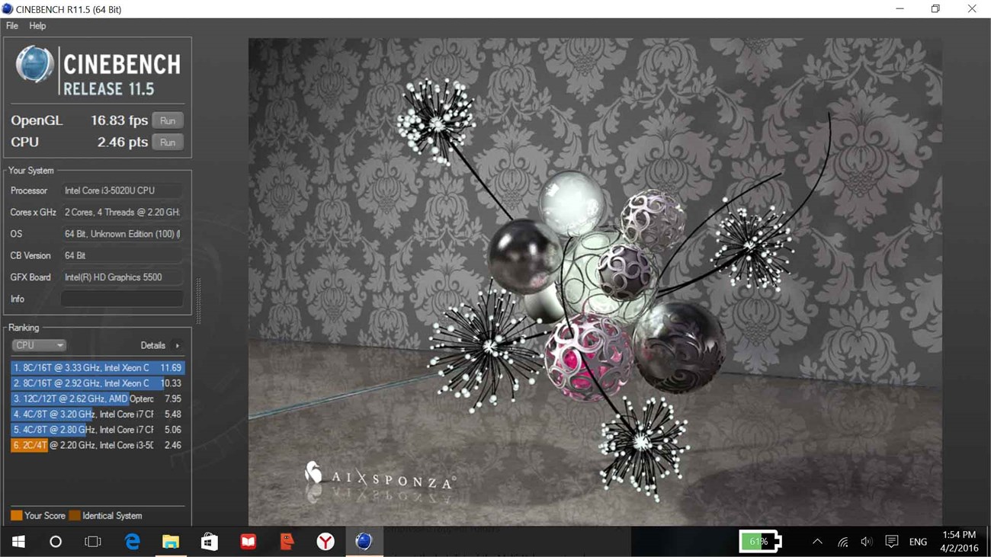This screenshot has width=991, height=557.
Task: Launch Microsoft Edge from taskbar
Action: 133,542
